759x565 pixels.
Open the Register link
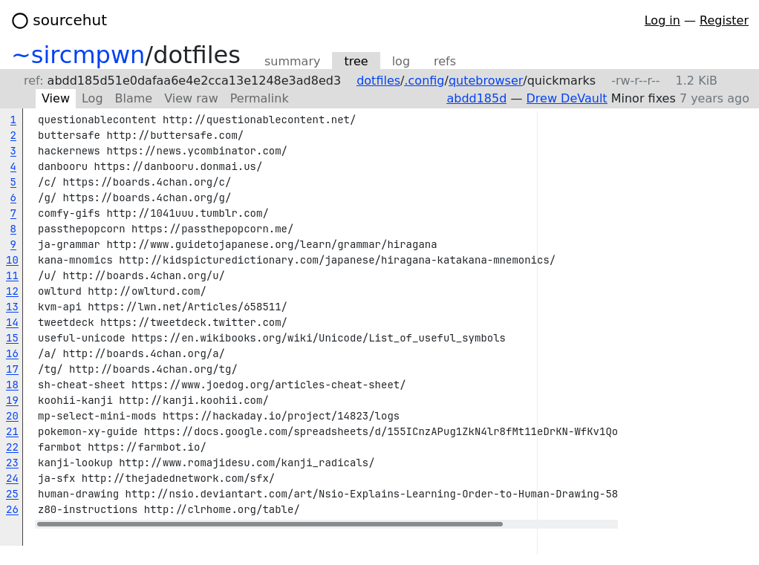point(723,21)
